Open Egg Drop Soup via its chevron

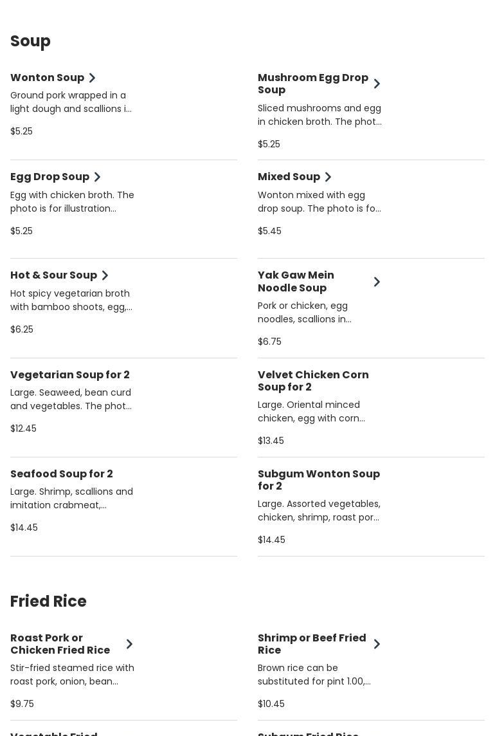point(98,177)
